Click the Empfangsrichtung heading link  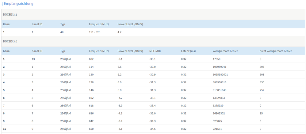point(17,3)
